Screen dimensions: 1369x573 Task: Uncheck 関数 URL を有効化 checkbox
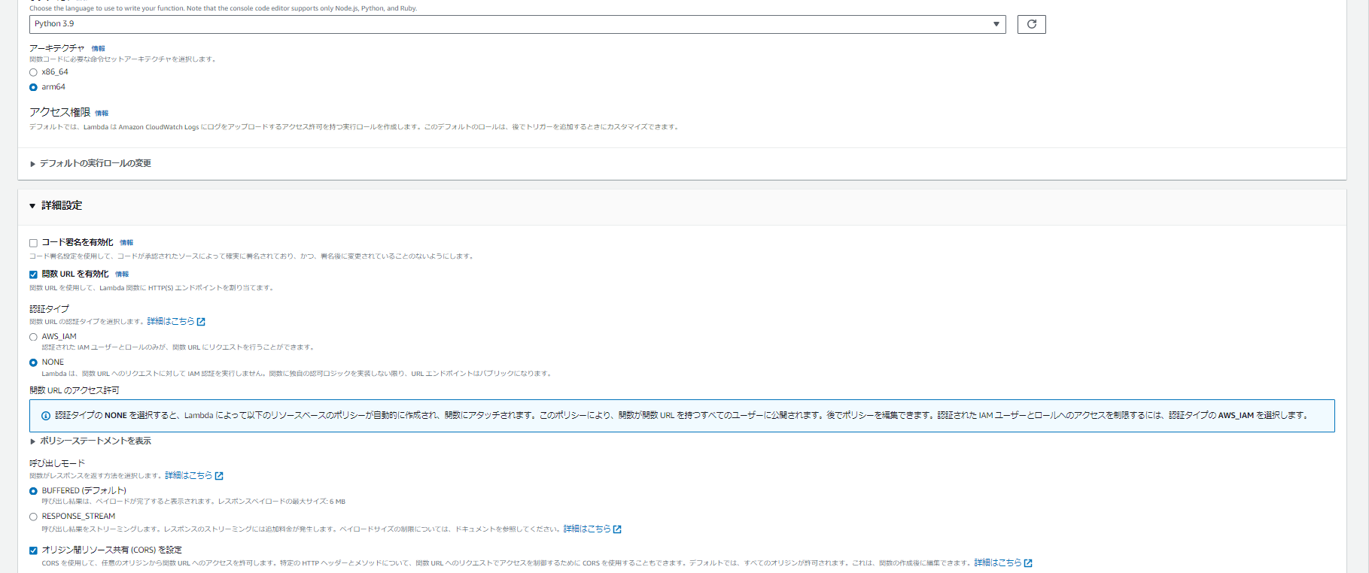[33, 274]
